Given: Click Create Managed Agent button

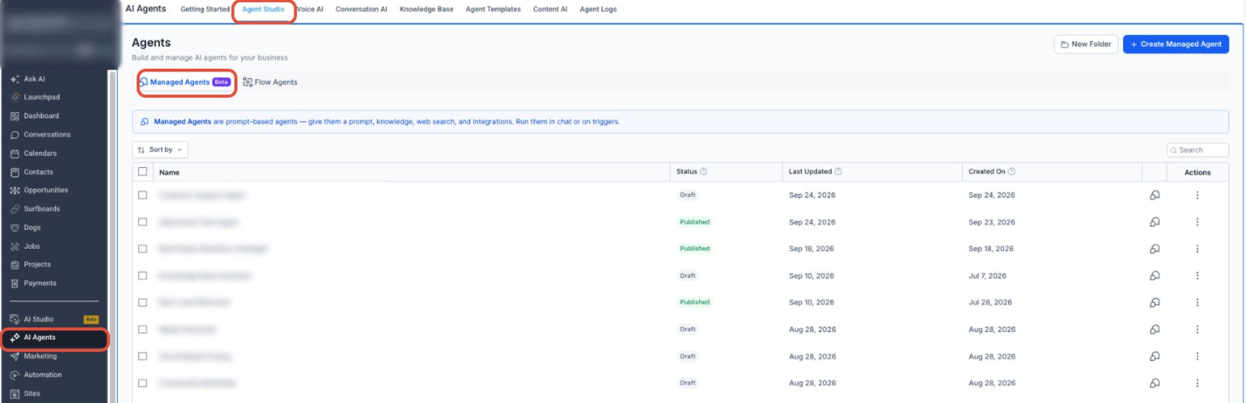Looking at the screenshot, I should coord(1176,45).
